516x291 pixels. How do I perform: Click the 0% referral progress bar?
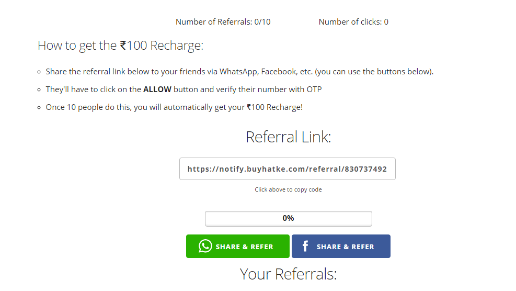288,218
